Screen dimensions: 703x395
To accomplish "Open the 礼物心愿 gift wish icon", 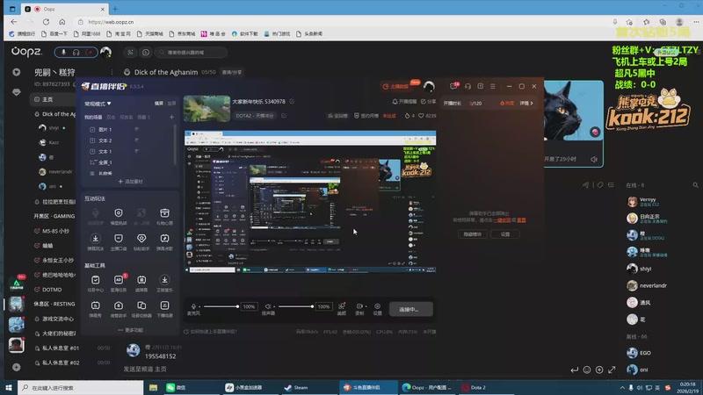I will tap(164, 212).
